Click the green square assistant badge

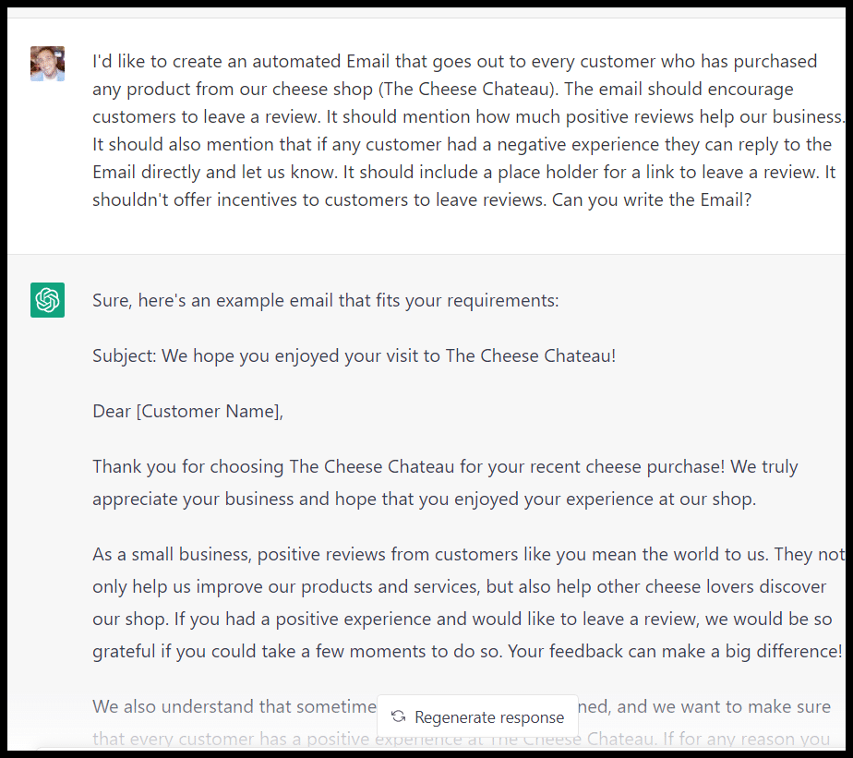pyautogui.click(x=47, y=300)
